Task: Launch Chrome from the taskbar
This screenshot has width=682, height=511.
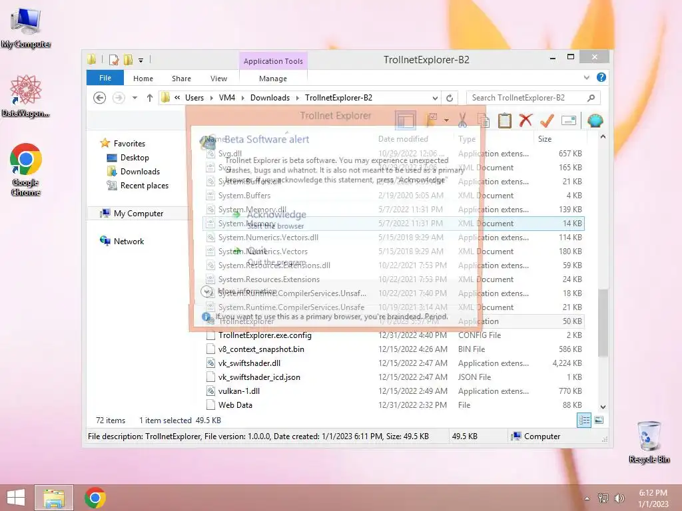Action: pyautogui.click(x=95, y=498)
